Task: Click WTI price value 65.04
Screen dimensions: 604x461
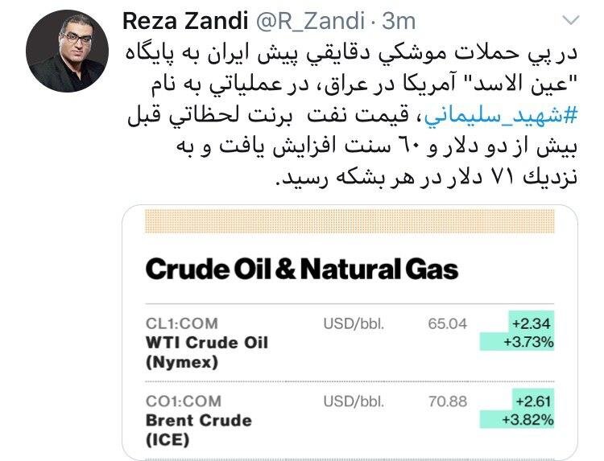Action: [447, 323]
